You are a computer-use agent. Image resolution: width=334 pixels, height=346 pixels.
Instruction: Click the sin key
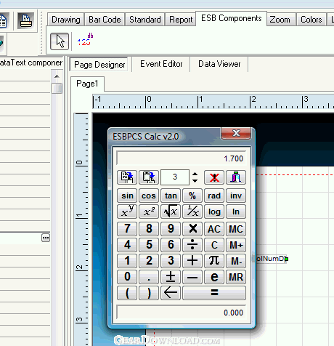click(127, 196)
